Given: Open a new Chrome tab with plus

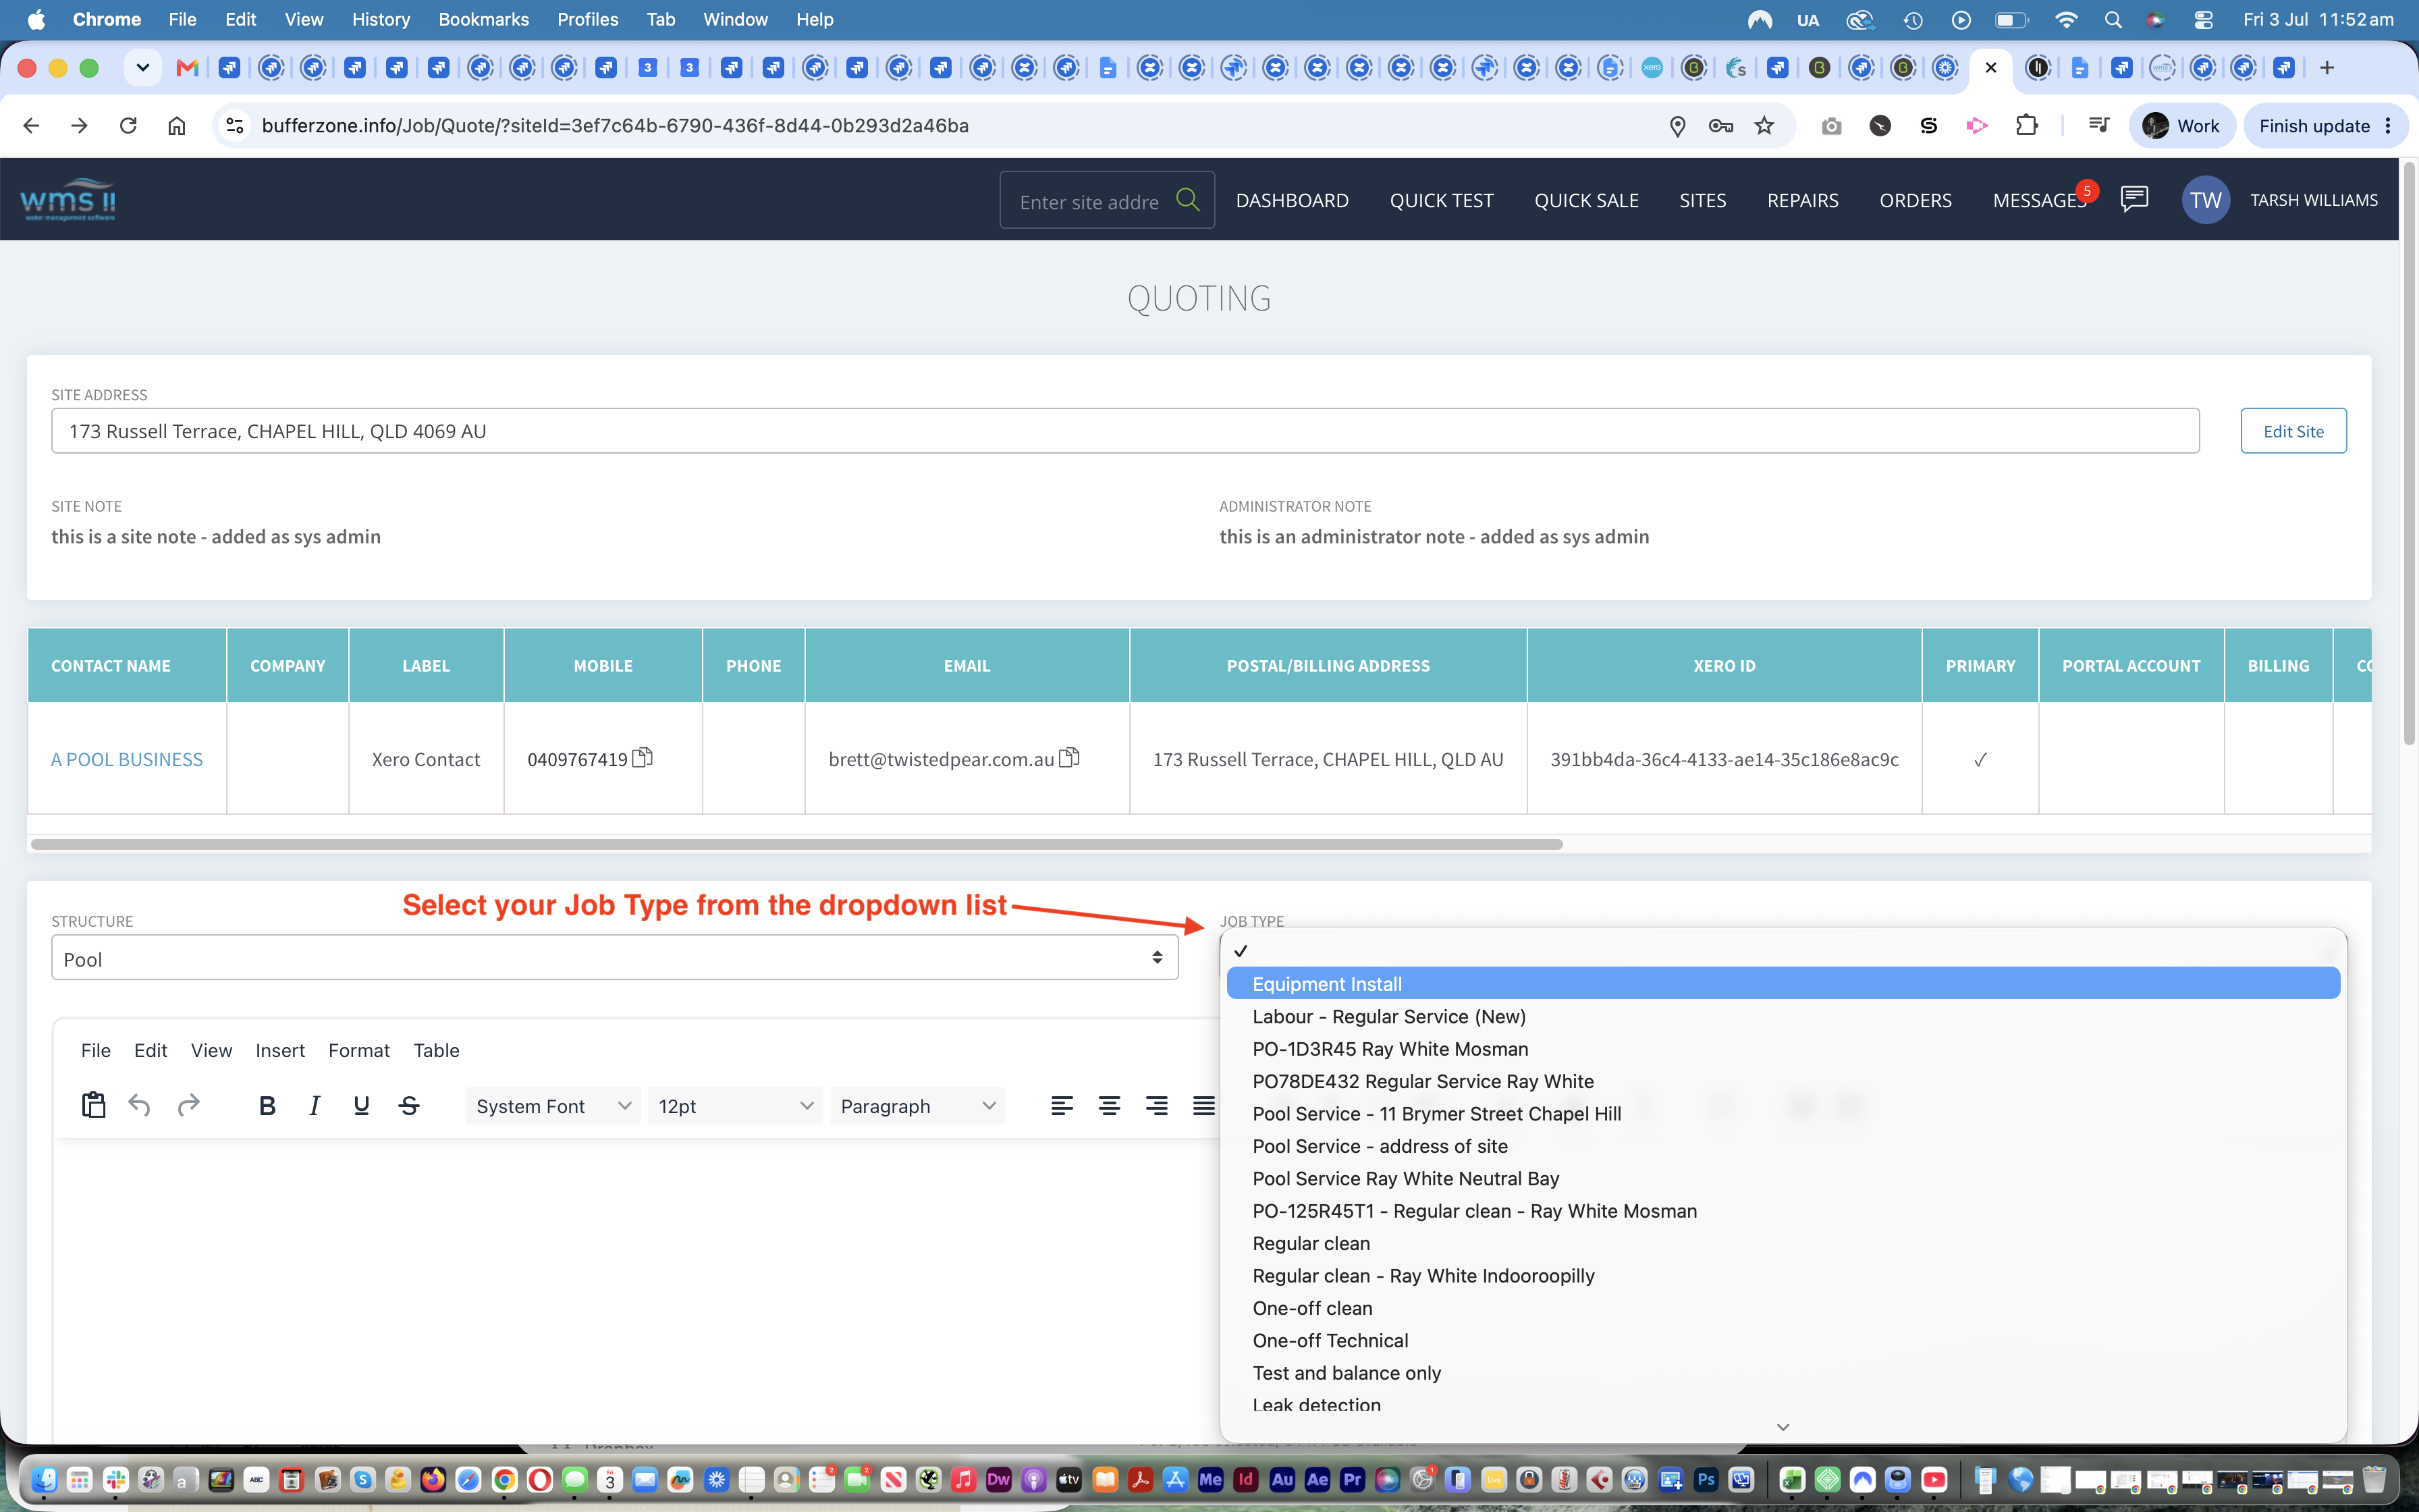Looking at the screenshot, I should point(2327,67).
